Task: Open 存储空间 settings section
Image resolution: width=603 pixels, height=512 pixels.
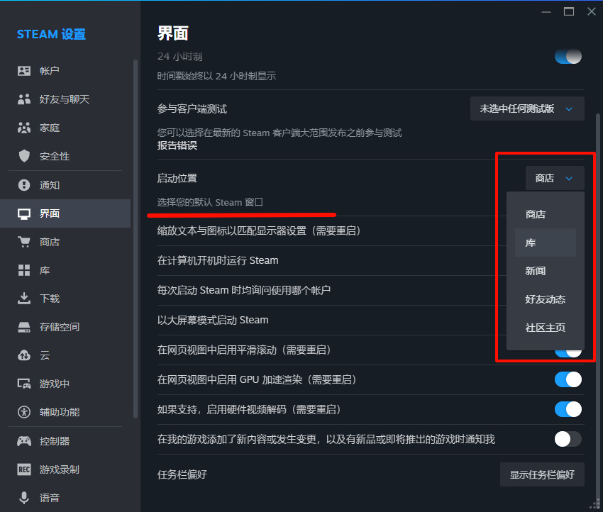Action: pos(65,327)
